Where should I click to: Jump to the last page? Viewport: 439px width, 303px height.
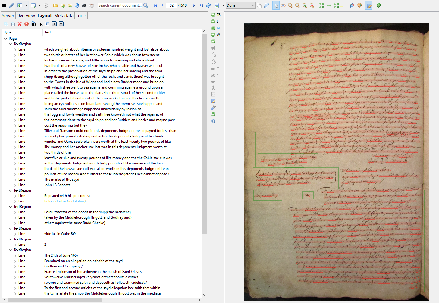pos(201,5)
